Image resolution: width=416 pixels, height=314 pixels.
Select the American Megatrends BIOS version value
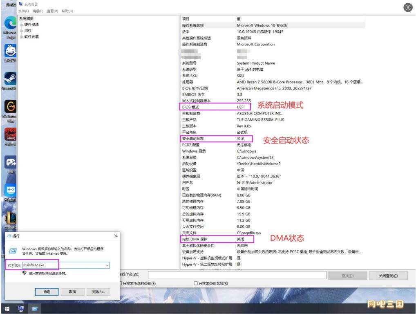point(274,88)
